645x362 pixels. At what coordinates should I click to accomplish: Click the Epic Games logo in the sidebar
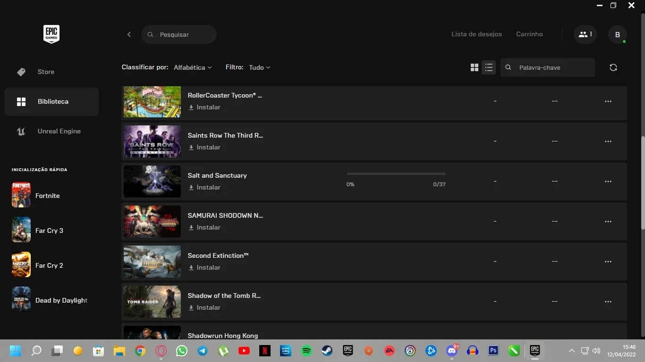click(x=51, y=34)
